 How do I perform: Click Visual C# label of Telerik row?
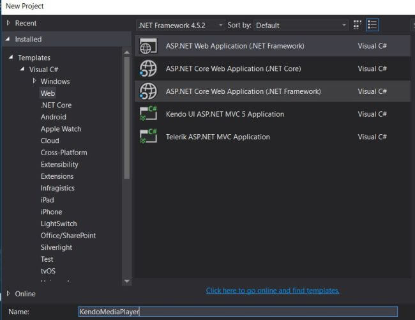(372, 137)
